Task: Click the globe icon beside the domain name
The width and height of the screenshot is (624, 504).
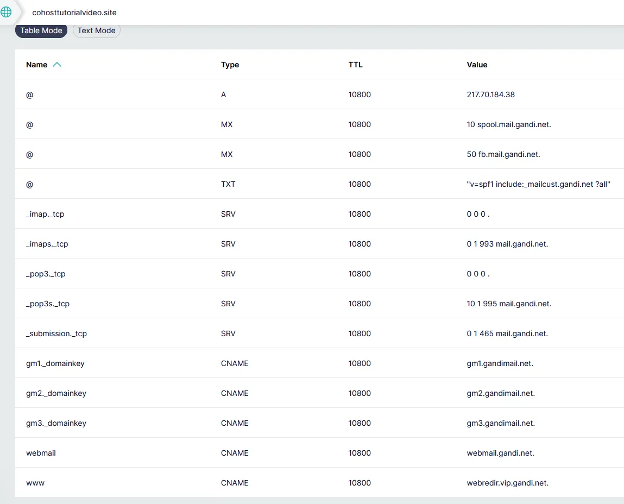Action: (5, 11)
